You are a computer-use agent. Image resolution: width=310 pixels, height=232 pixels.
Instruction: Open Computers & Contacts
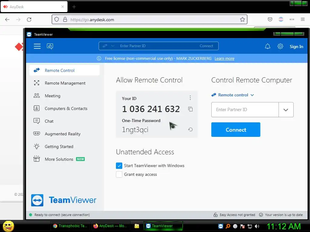[x=64, y=108]
